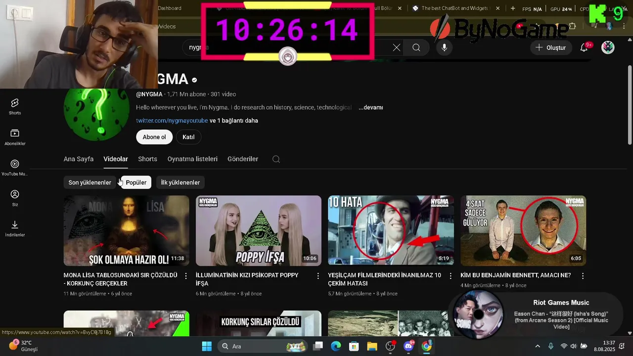Image resolution: width=633 pixels, height=356 pixels.
Task: Open a new browser tab with plus
Action: [x=513, y=8]
